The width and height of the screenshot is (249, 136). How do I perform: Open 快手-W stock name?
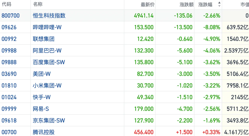point(42,97)
